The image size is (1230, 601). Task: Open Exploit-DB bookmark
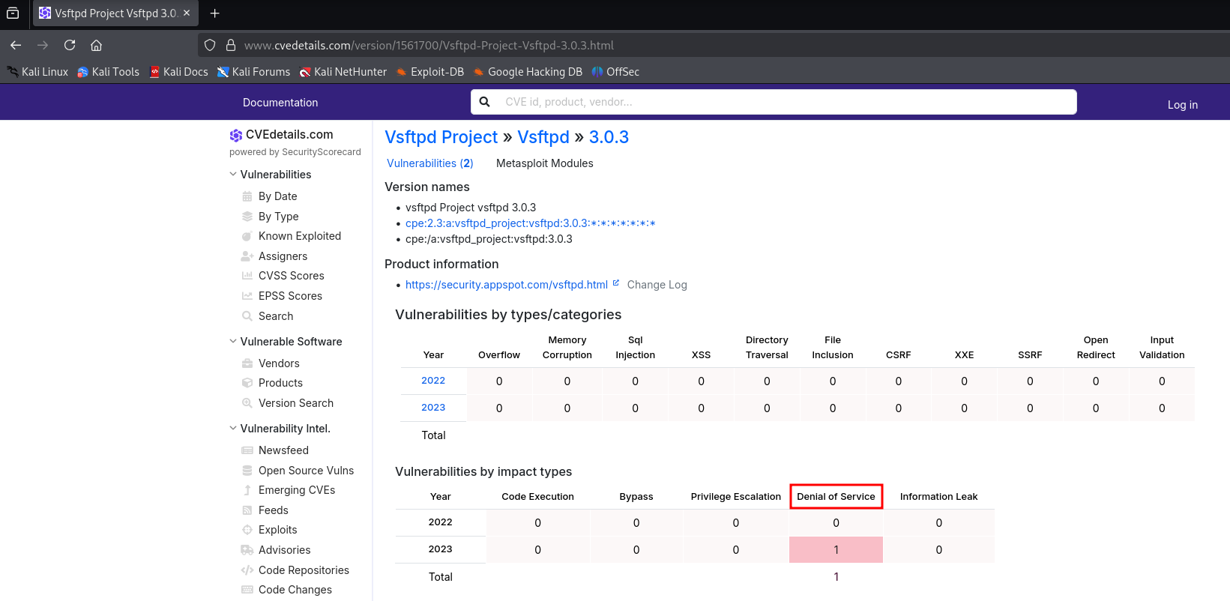pos(430,72)
